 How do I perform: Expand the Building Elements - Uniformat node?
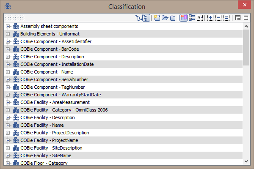tap(8, 34)
